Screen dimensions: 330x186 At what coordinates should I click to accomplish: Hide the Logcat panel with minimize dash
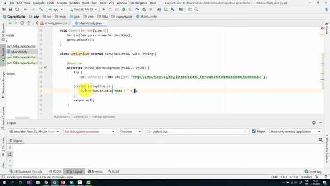click(321, 123)
